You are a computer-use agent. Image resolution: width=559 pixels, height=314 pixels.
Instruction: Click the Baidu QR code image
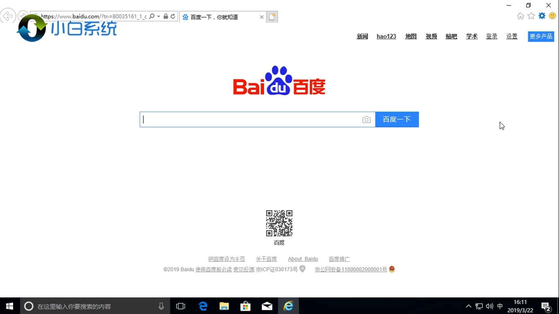[279, 223]
